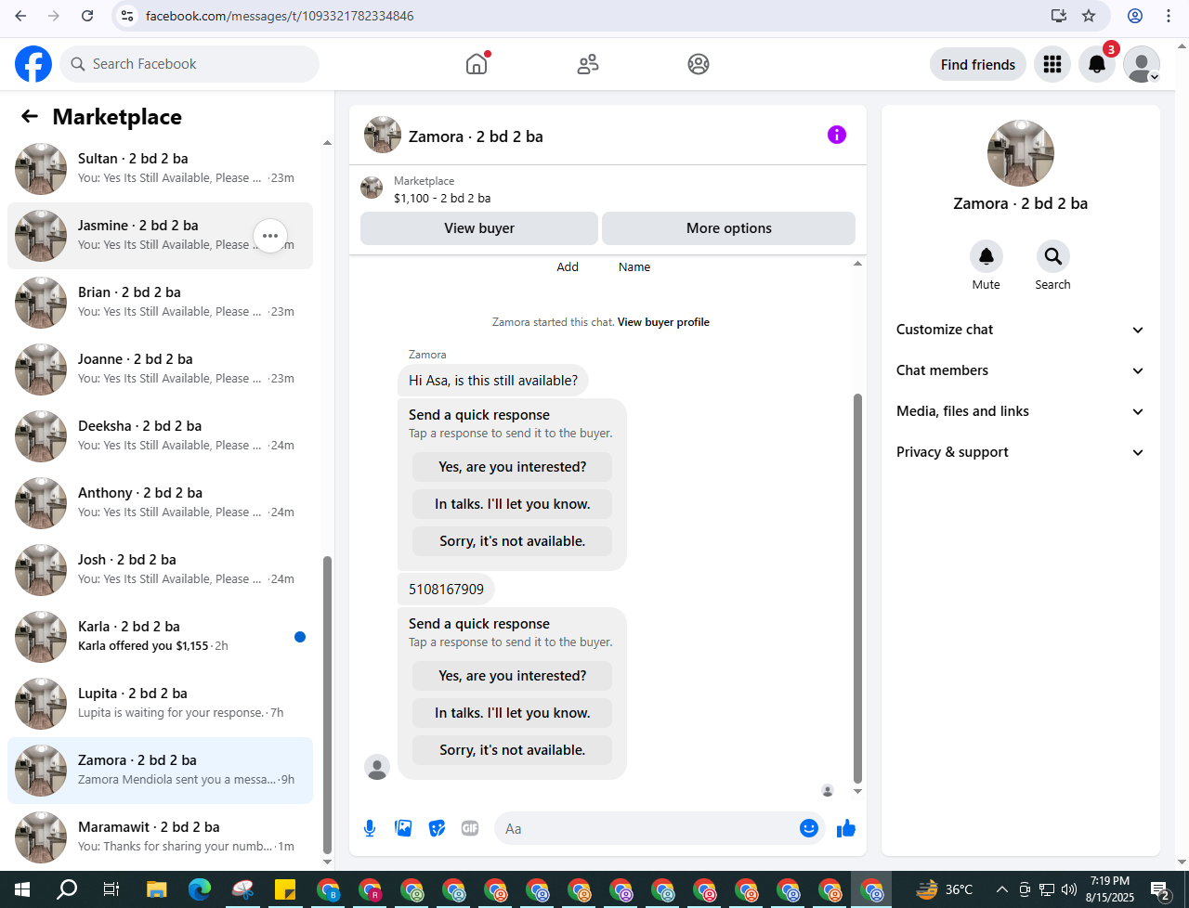The height and width of the screenshot is (908, 1189).
Task: Open the conversation information purple icon
Action: (837, 135)
